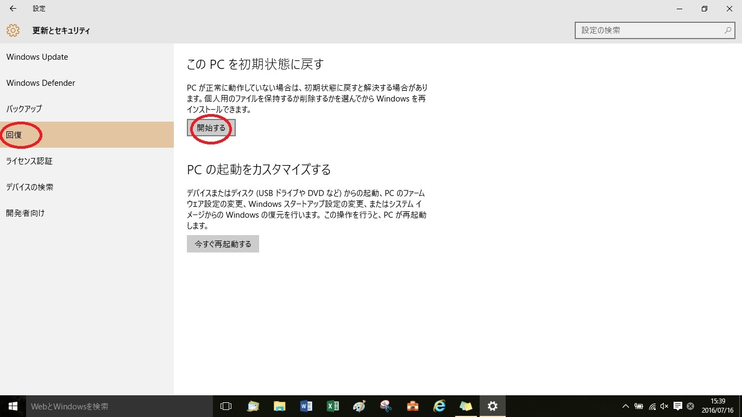Click the このPCを初期状態に戻す heading
Screen dimensions: 742x417
(255, 64)
